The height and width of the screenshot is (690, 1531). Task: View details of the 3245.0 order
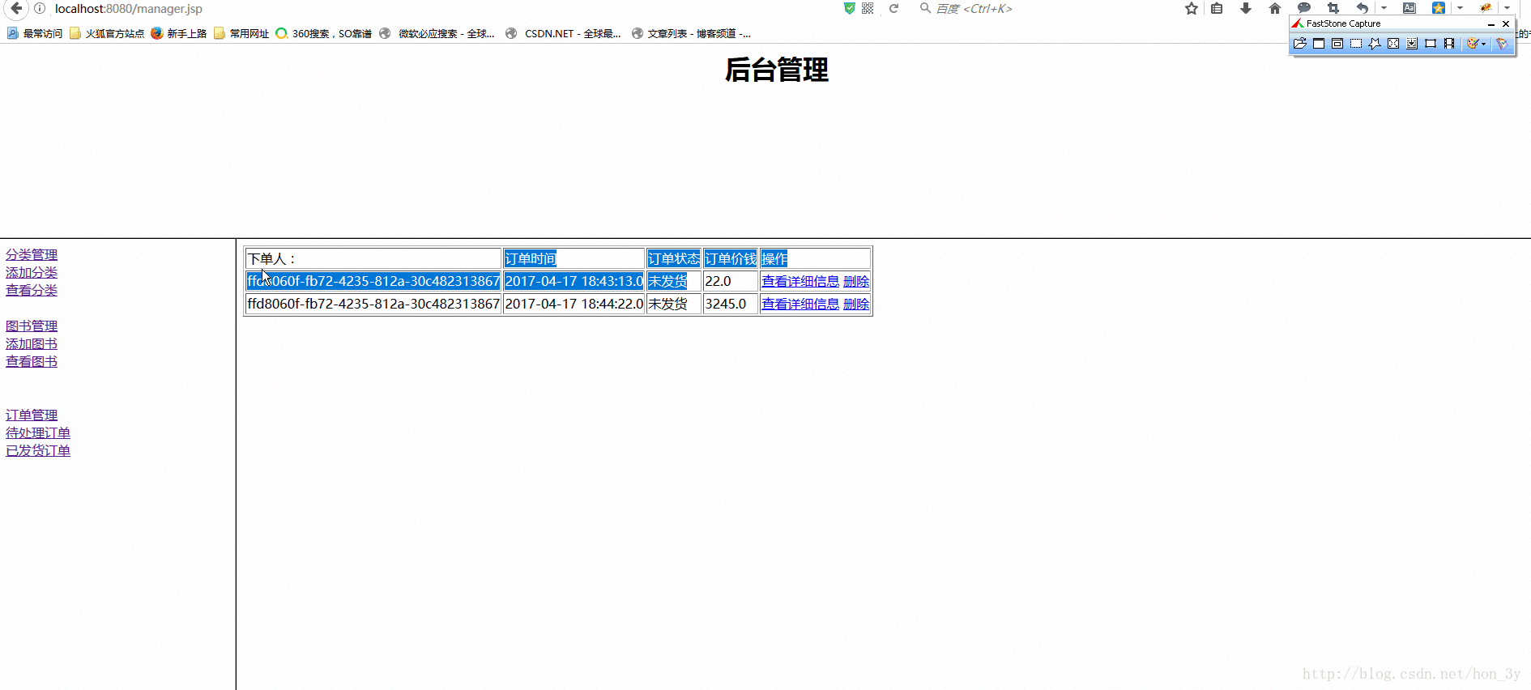[x=800, y=304]
